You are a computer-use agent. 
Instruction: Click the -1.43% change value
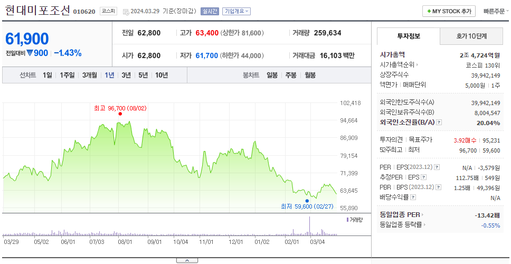pyautogui.click(x=68, y=53)
